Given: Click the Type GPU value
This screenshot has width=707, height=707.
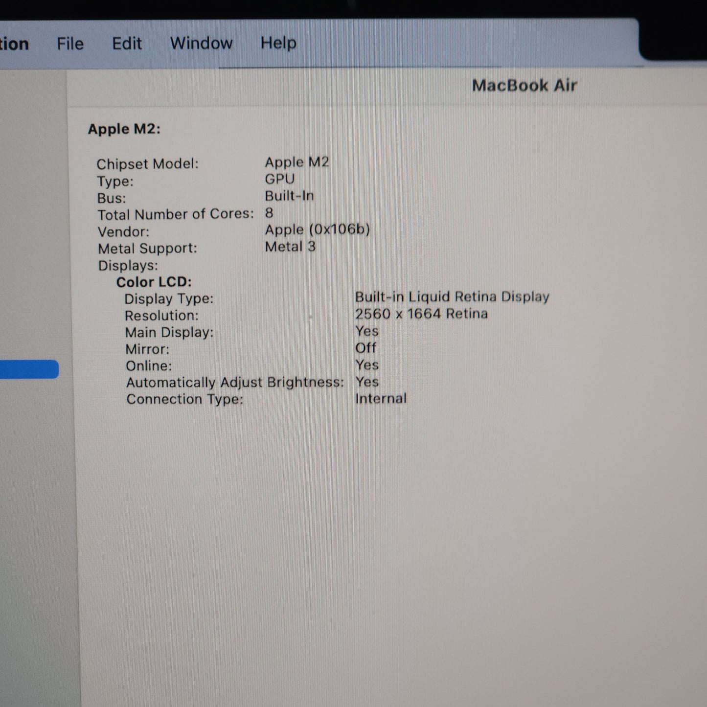Looking at the screenshot, I should (x=280, y=179).
